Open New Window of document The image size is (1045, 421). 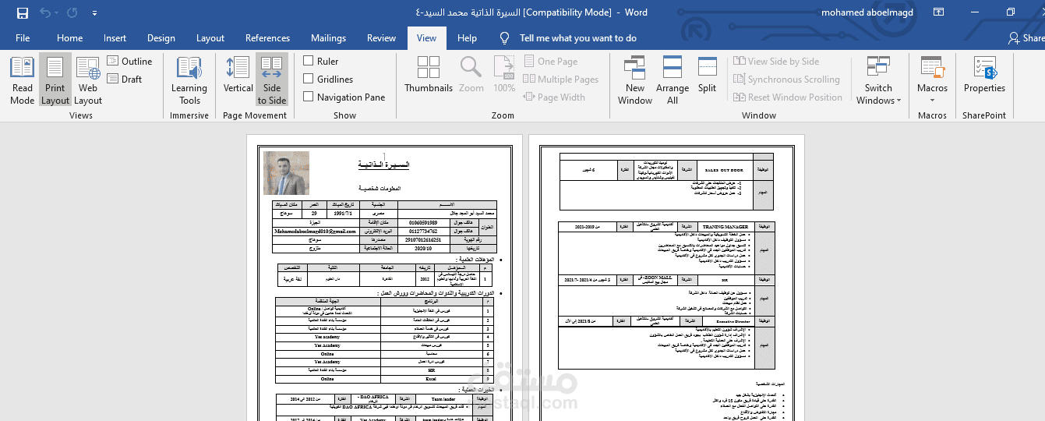coord(635,80)
